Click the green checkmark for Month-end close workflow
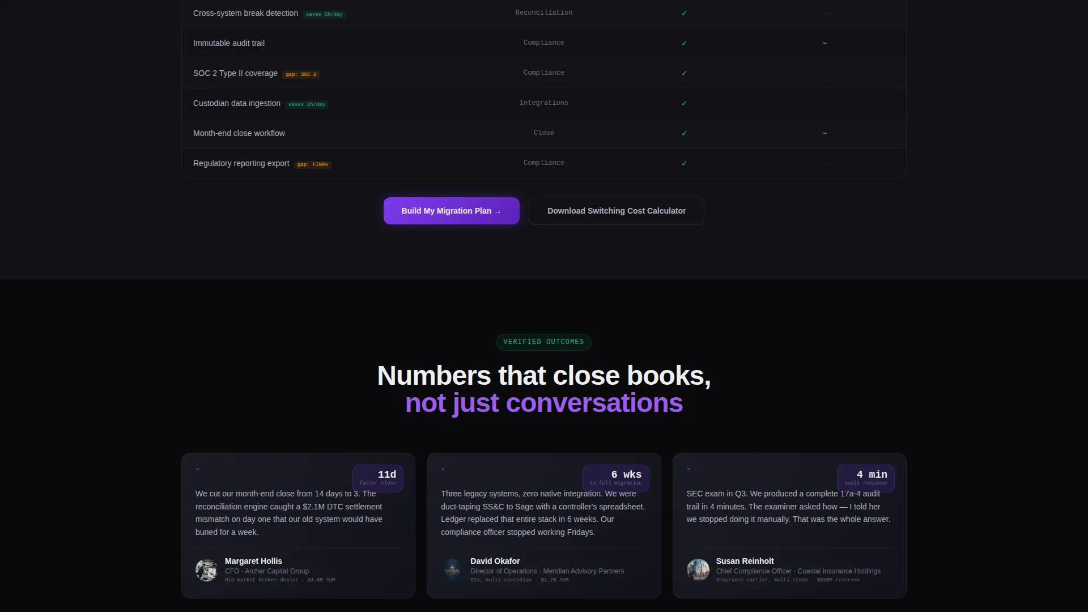Viewport: 1088px width, 612px height. click(x=684, y=133)
